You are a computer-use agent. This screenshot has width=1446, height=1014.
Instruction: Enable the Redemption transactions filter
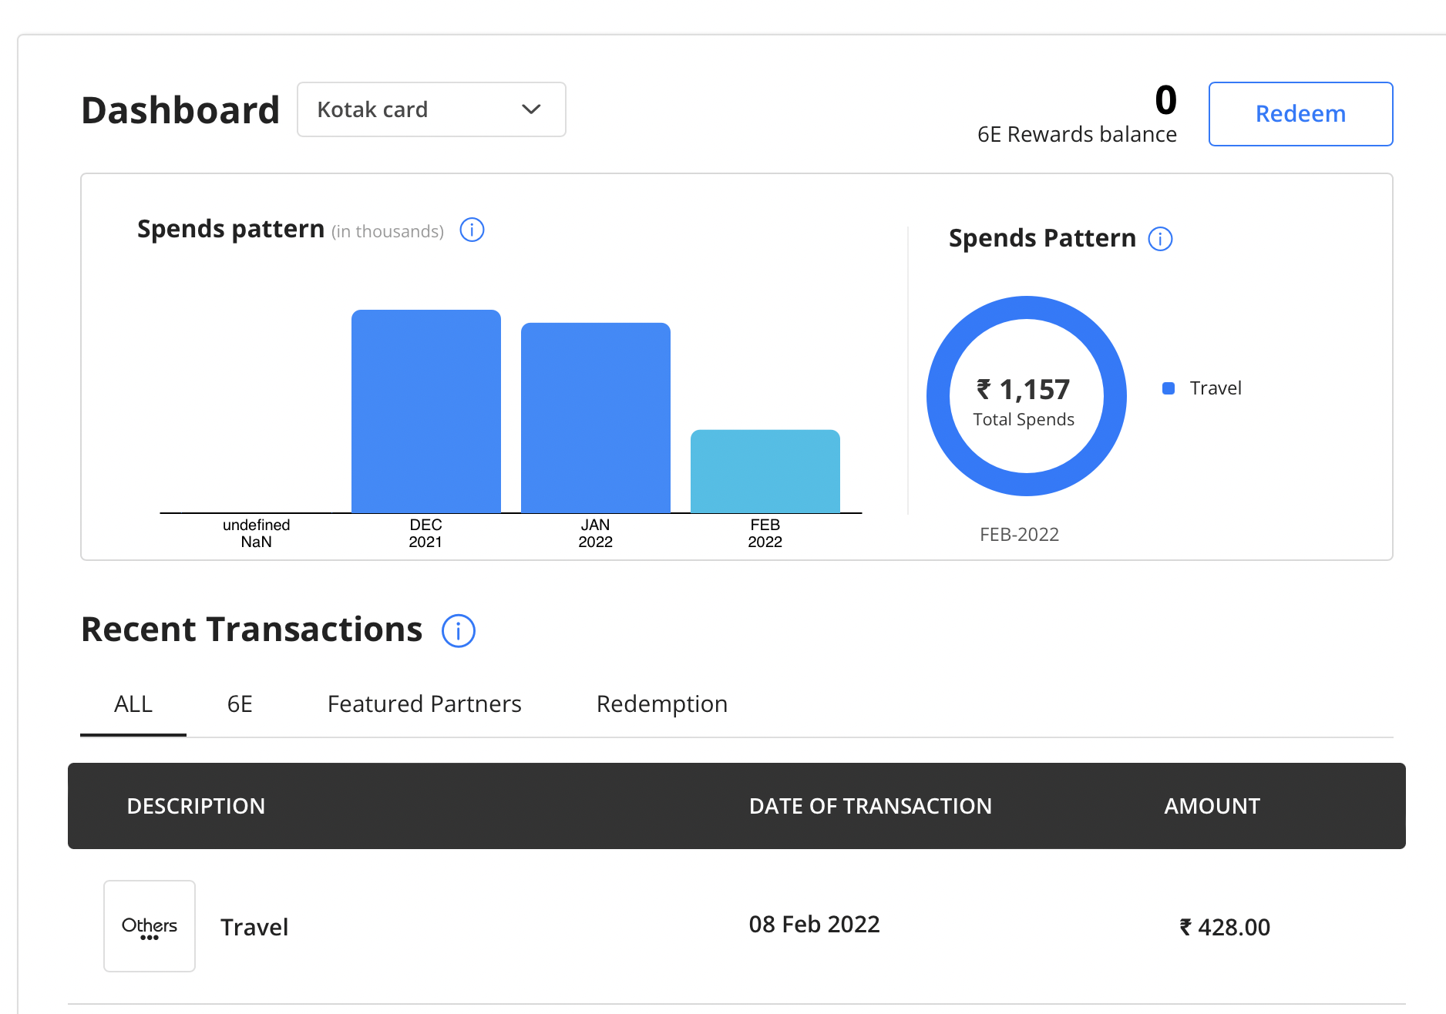tap(661, 703)
